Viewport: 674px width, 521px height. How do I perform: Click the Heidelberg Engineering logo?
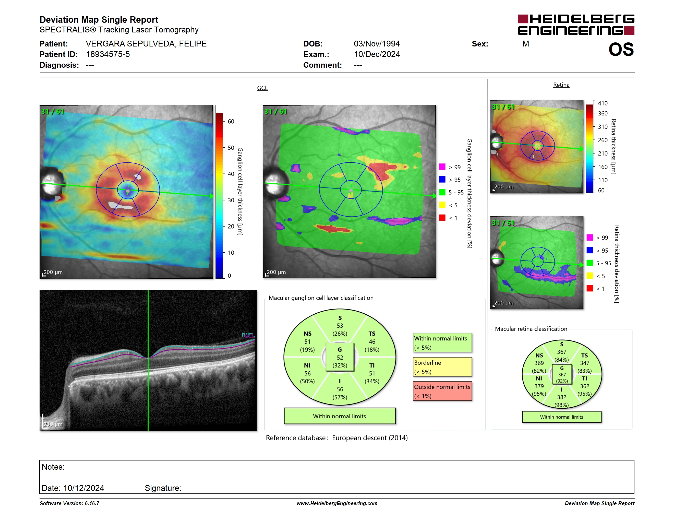click(x=576, y=25)
